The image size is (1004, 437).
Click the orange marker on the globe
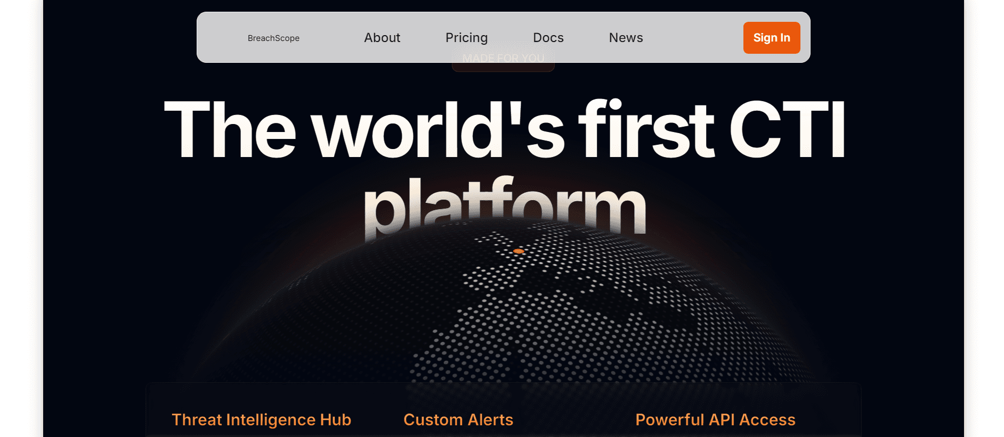[519, 251]
